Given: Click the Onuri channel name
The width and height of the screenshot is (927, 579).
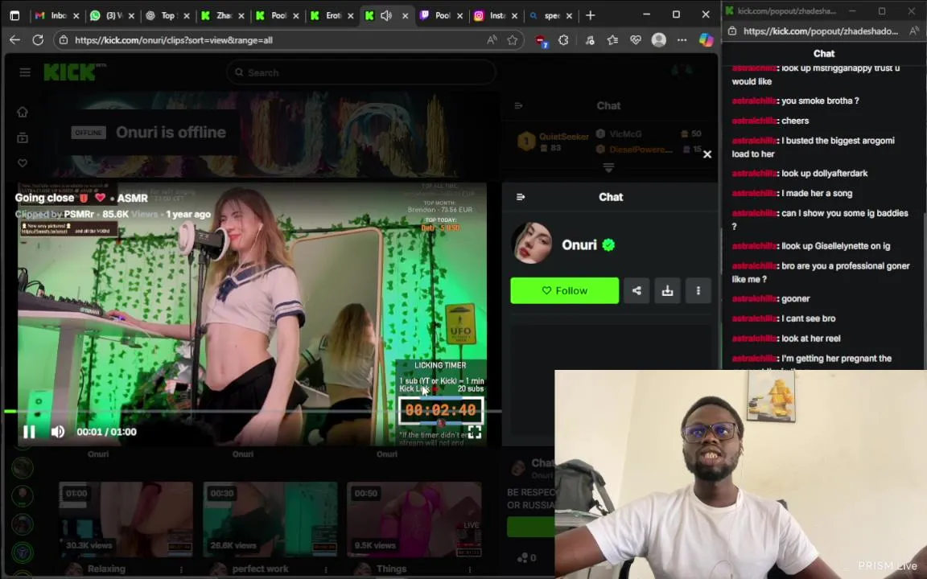Looking at the screenshot, I should coord(579,244).
